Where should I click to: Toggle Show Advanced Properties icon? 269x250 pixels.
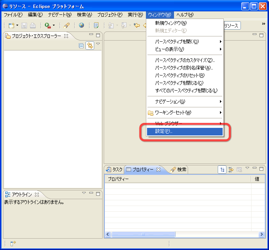click(231, 170)
